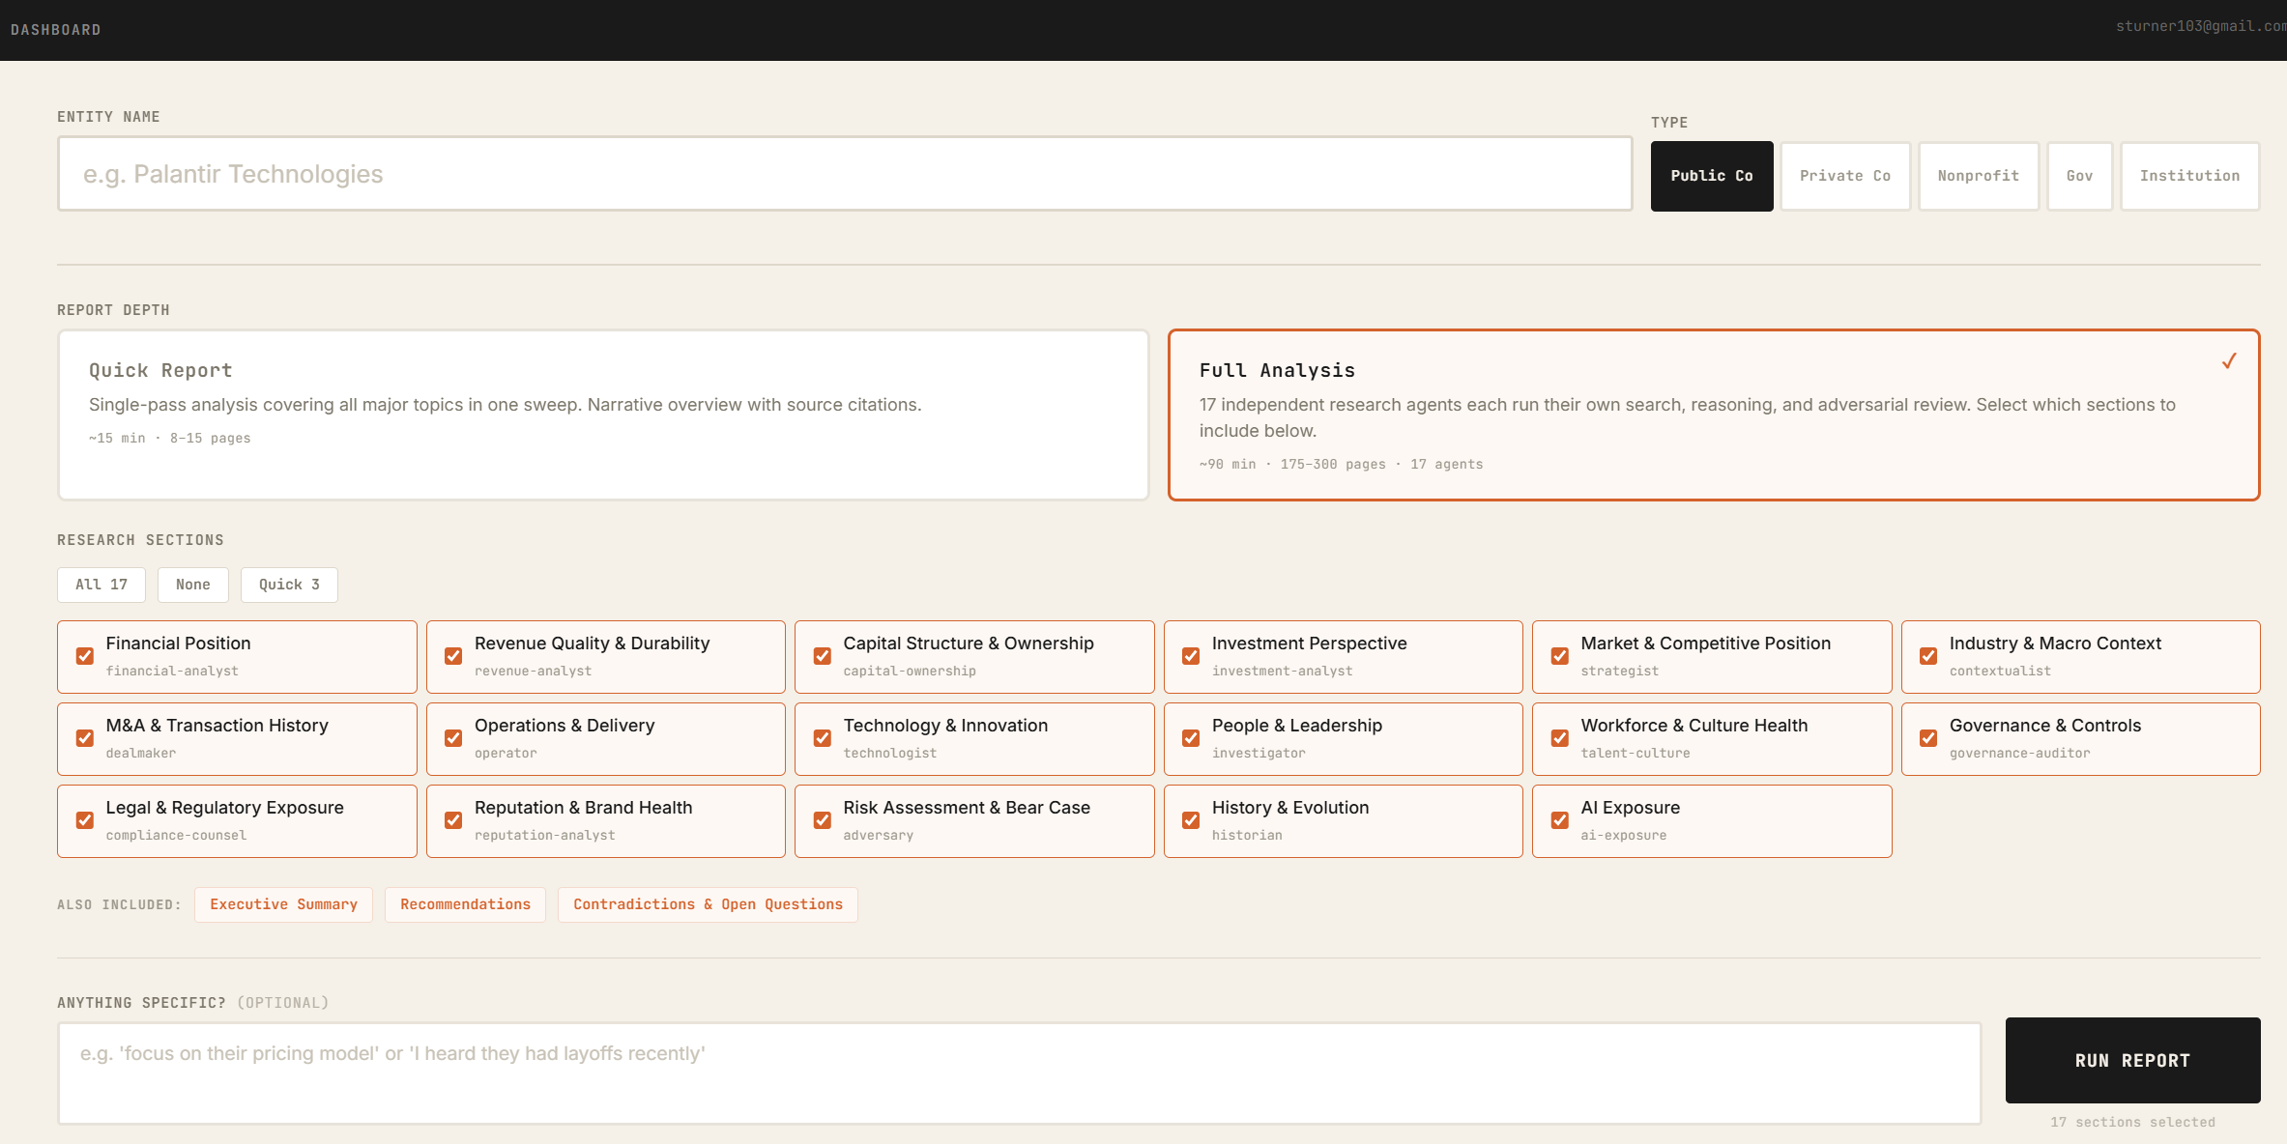Click the None sections preset
Screen dimensions: 2287x1144
[192, 585]
